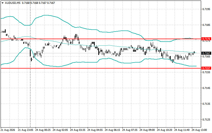Select the red horizontal line at 0.7176

pos(101,39)
